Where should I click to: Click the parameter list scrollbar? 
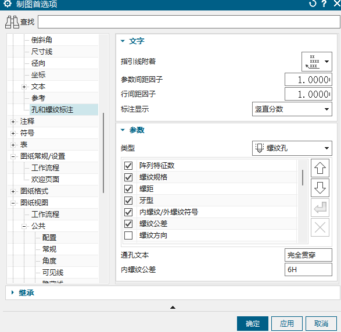tap(303, 178)
